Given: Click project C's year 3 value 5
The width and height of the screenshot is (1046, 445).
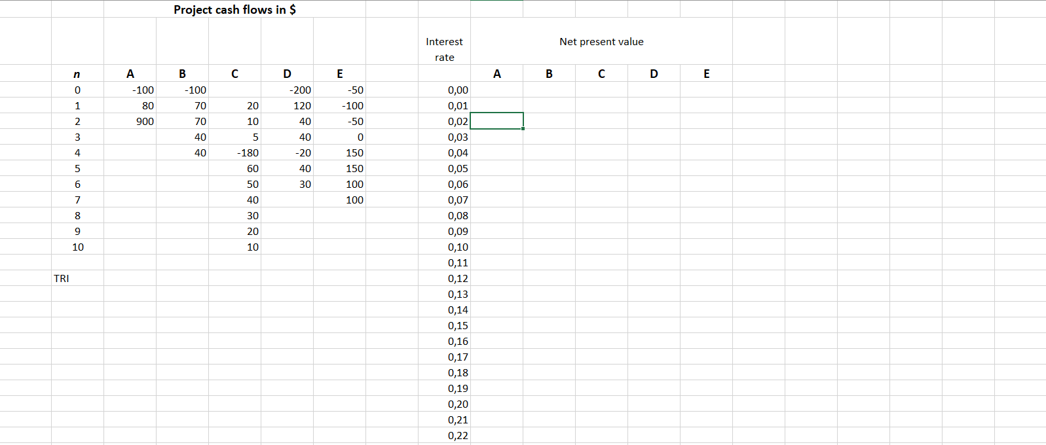Looking at the screenshot, I should (234, 137).
